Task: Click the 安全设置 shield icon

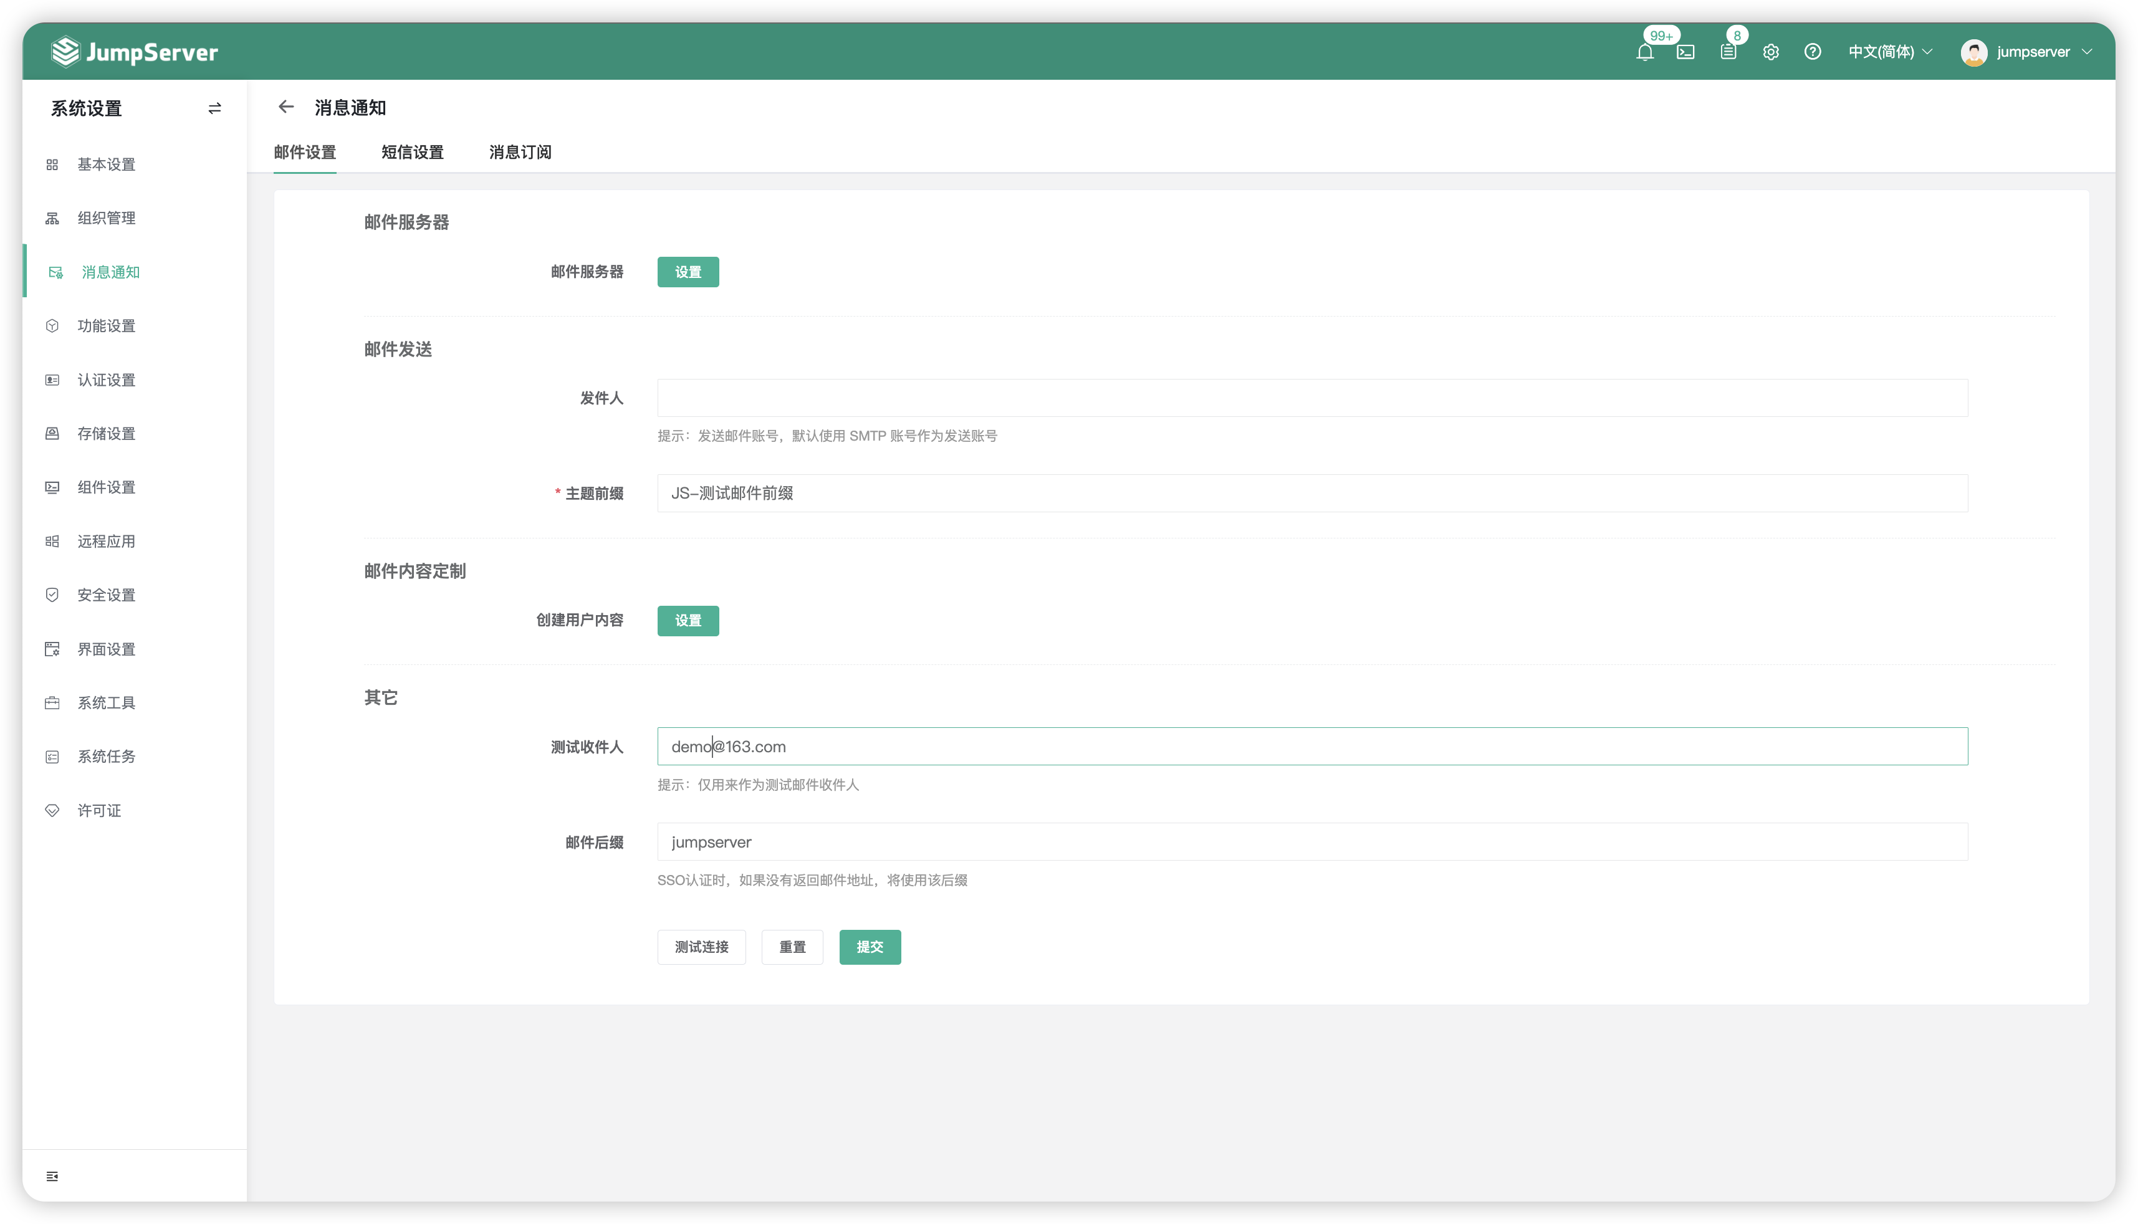Action: 52,595
